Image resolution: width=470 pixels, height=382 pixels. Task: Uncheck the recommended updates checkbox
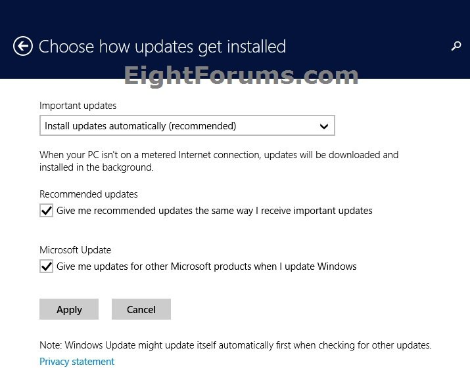pyautogui.click(x=46, y=211)
